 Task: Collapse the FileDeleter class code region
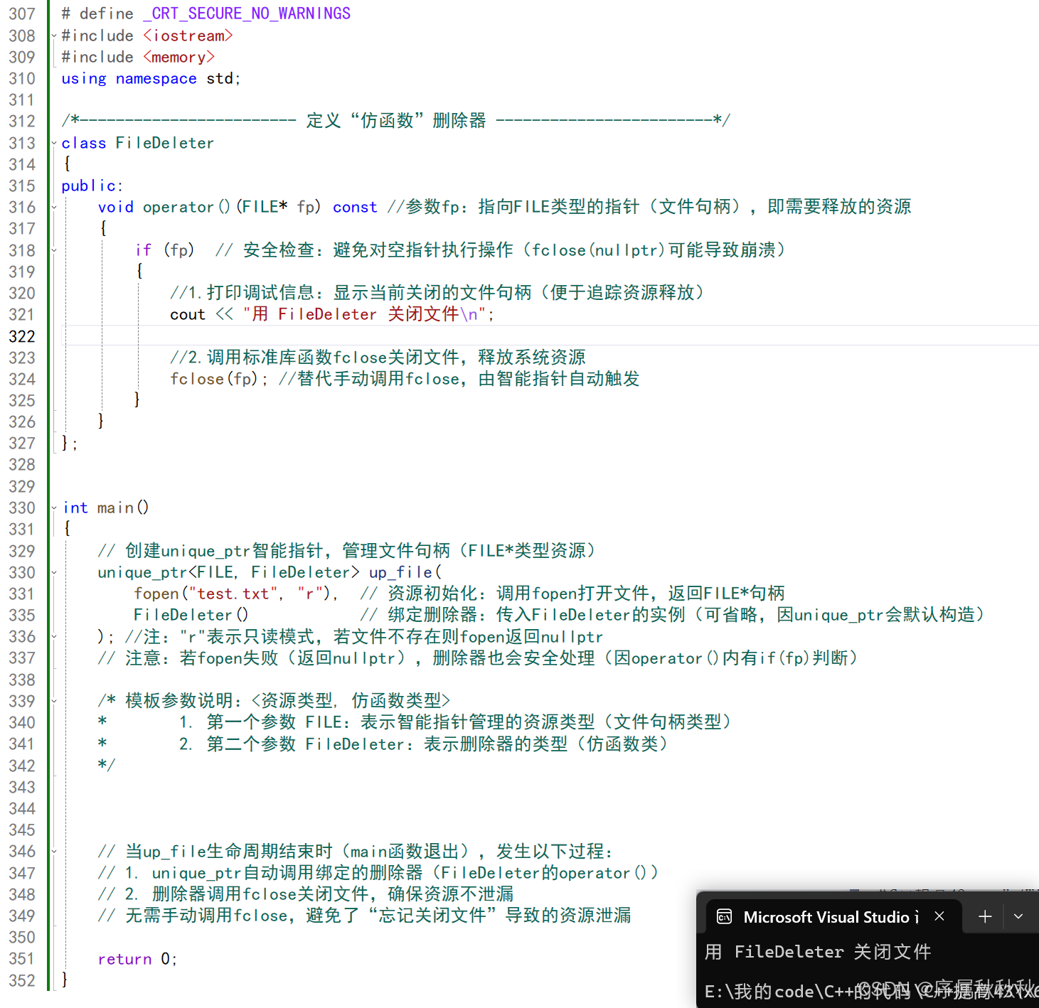(x=54, y=143)
